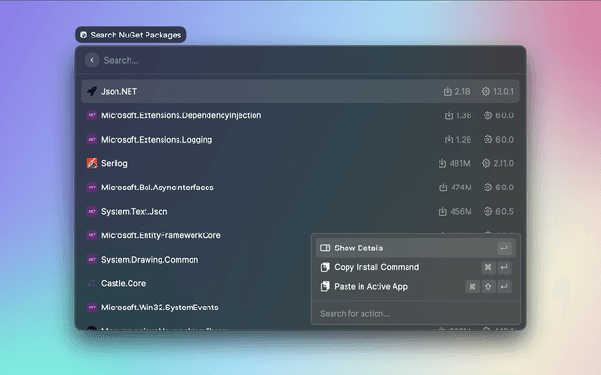The width and height of the screenshot is (601, 375).
Task: Click the download count icon for Json.NET
Action: (448, 92)
